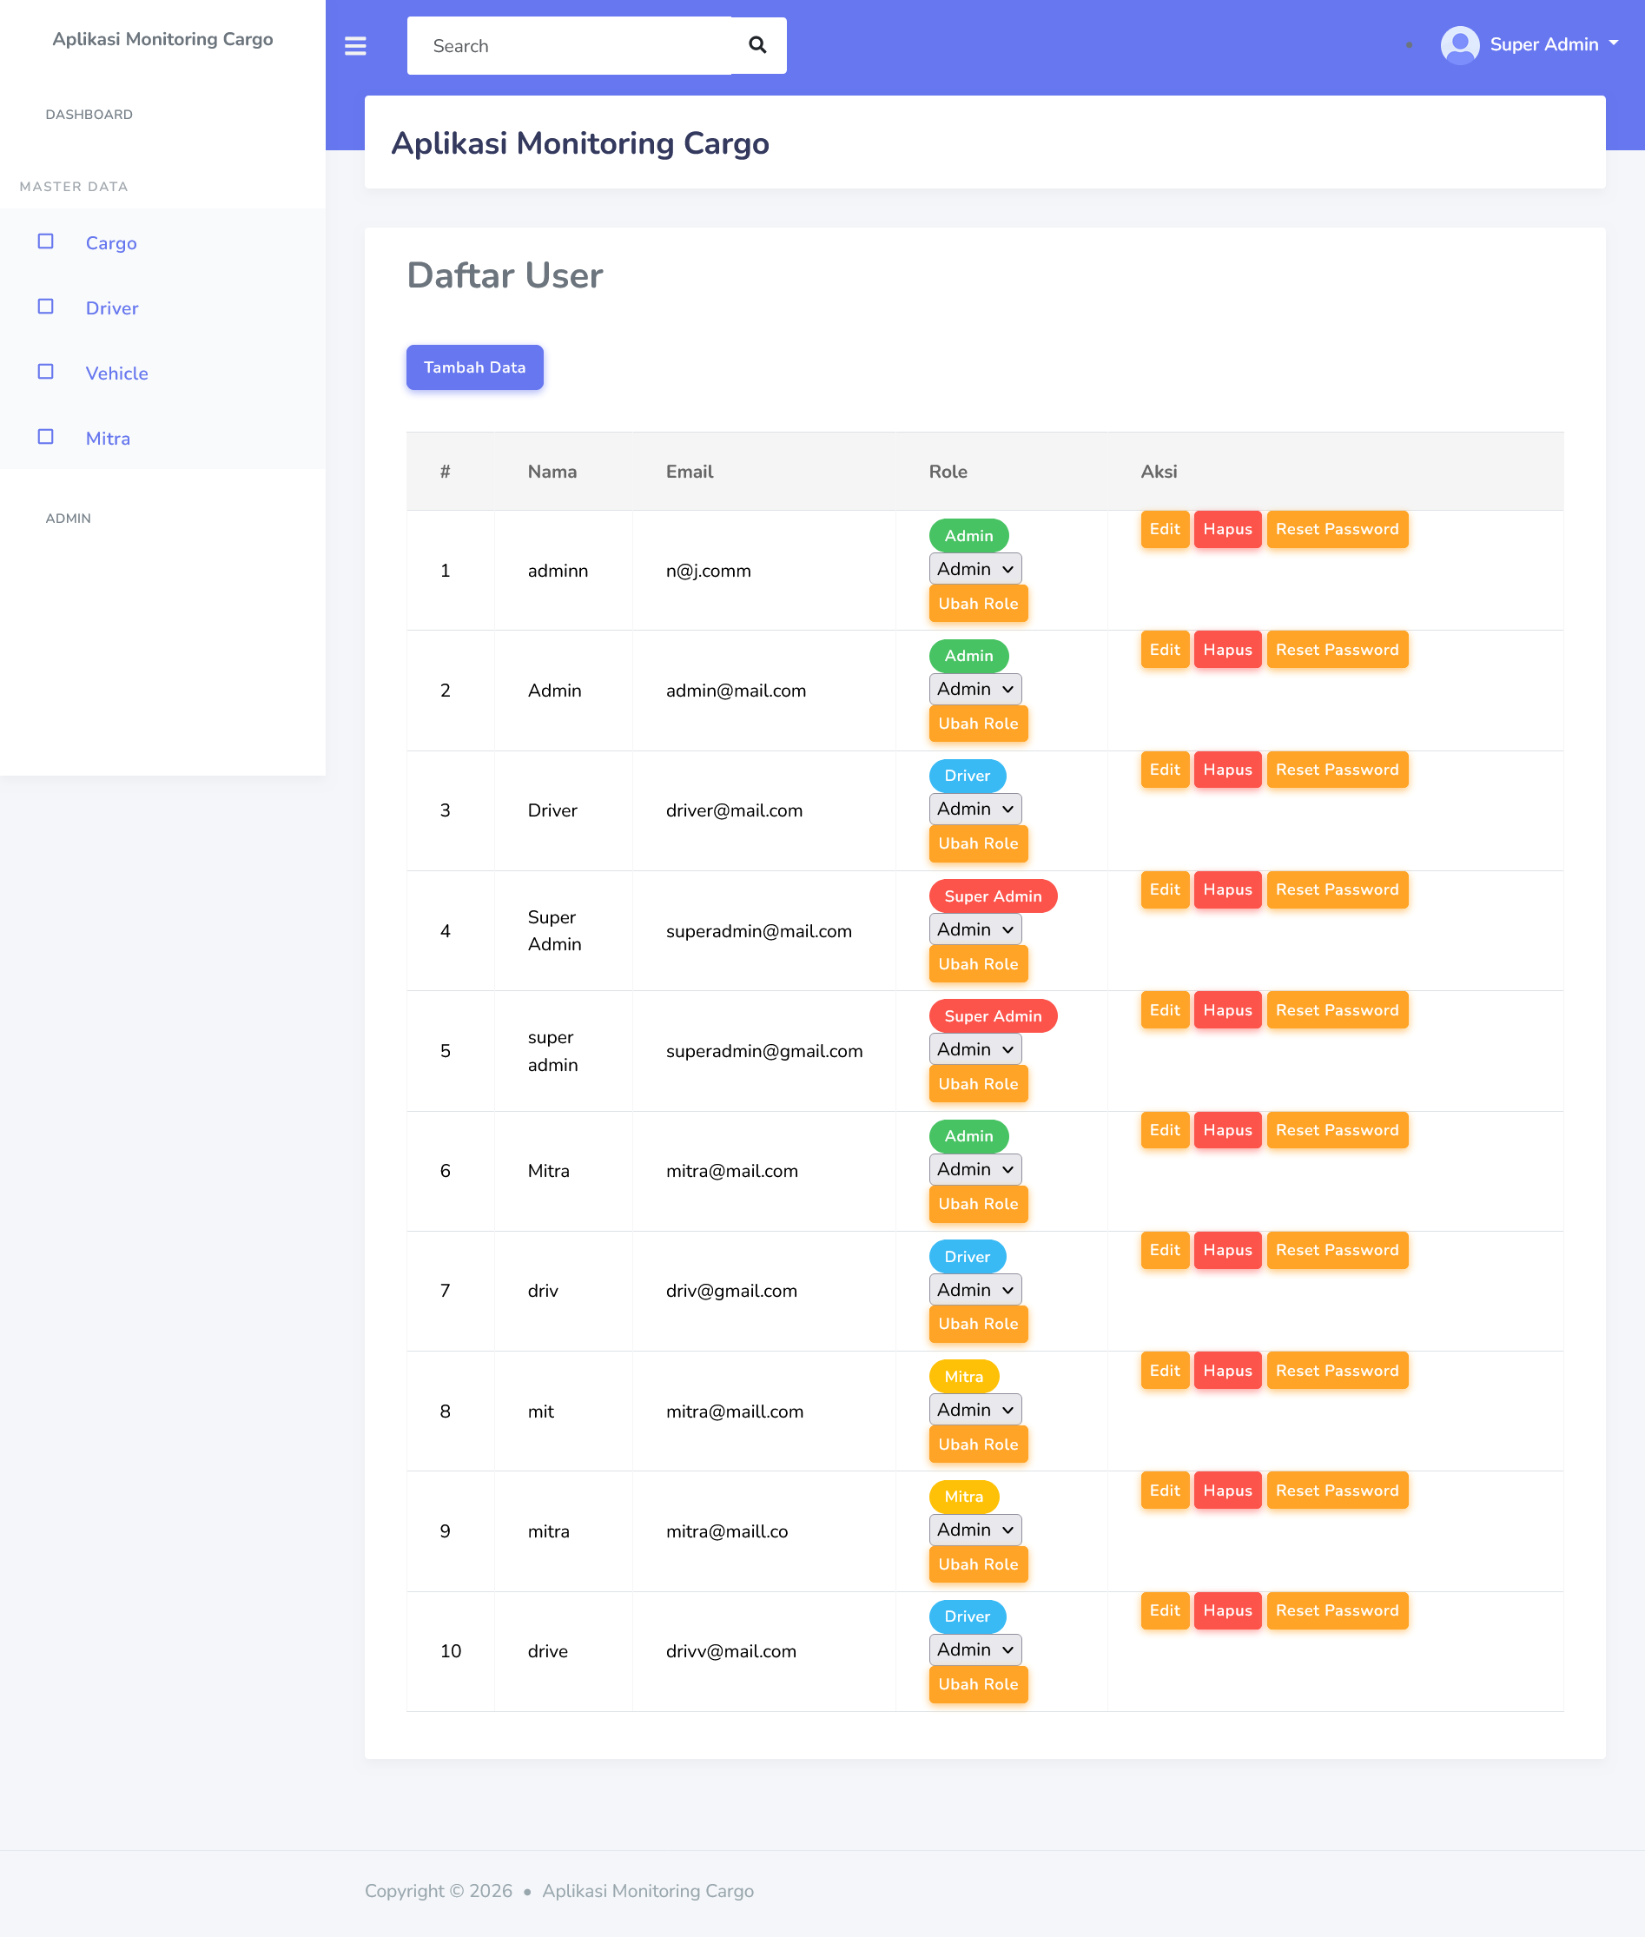Image resolution: width=1645 pixels, height=1937 pixels.
Task: Click the Mitra square icon in sidebar
Action: click(46, 438)
